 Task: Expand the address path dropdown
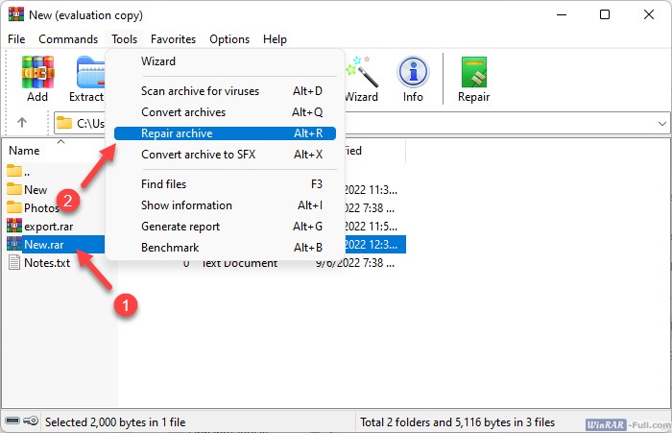click(662, 123)
